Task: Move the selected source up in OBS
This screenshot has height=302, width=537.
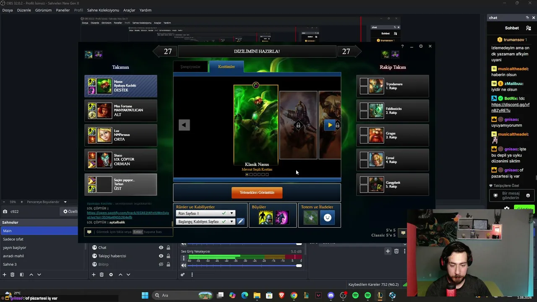Action: point(120,275)
